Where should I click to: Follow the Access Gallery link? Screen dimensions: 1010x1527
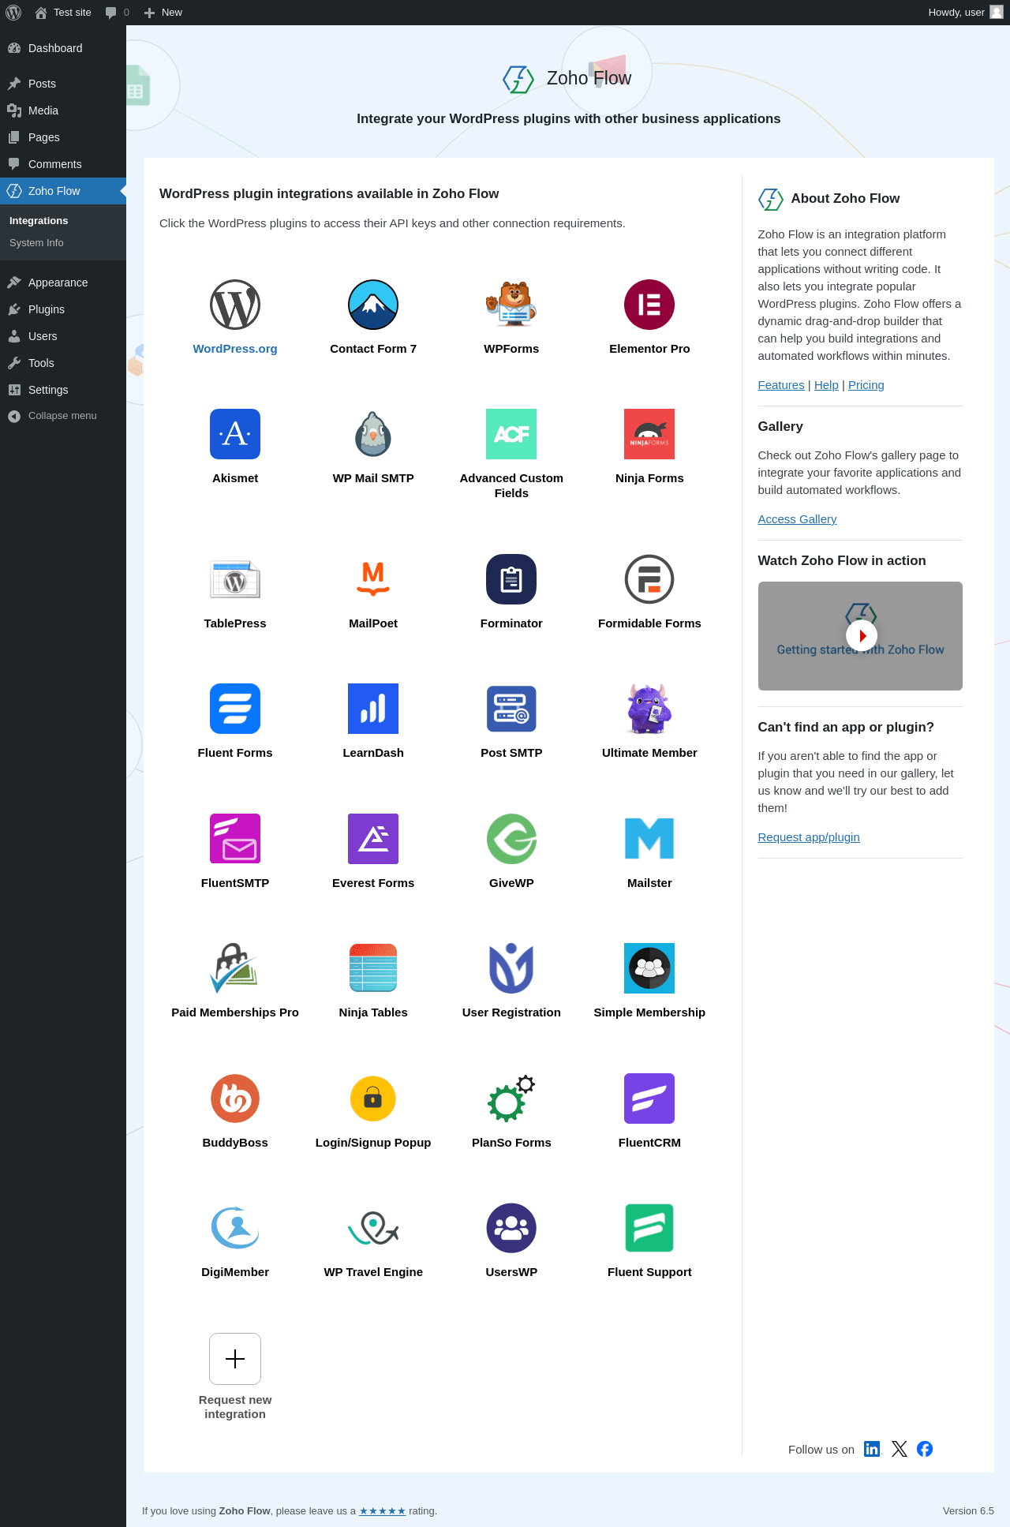(797, 519)
